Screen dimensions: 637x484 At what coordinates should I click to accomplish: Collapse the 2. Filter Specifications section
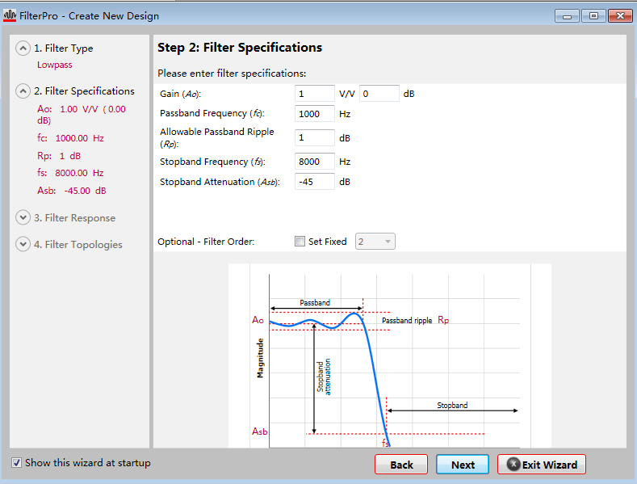click(x=23, y=91)
